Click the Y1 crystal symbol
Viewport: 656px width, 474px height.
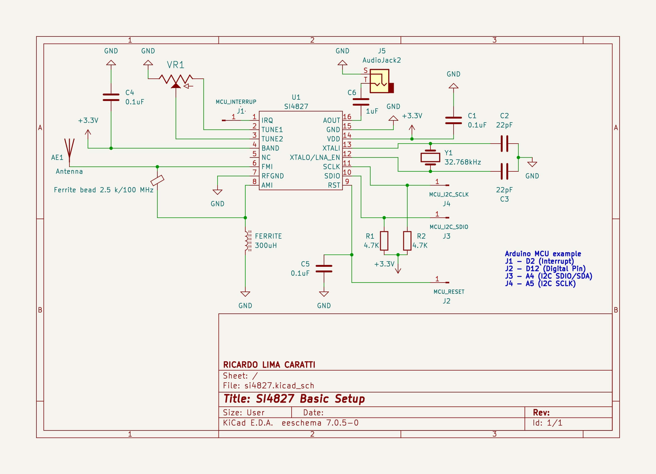pyautogui.click(x=430, y=157)
